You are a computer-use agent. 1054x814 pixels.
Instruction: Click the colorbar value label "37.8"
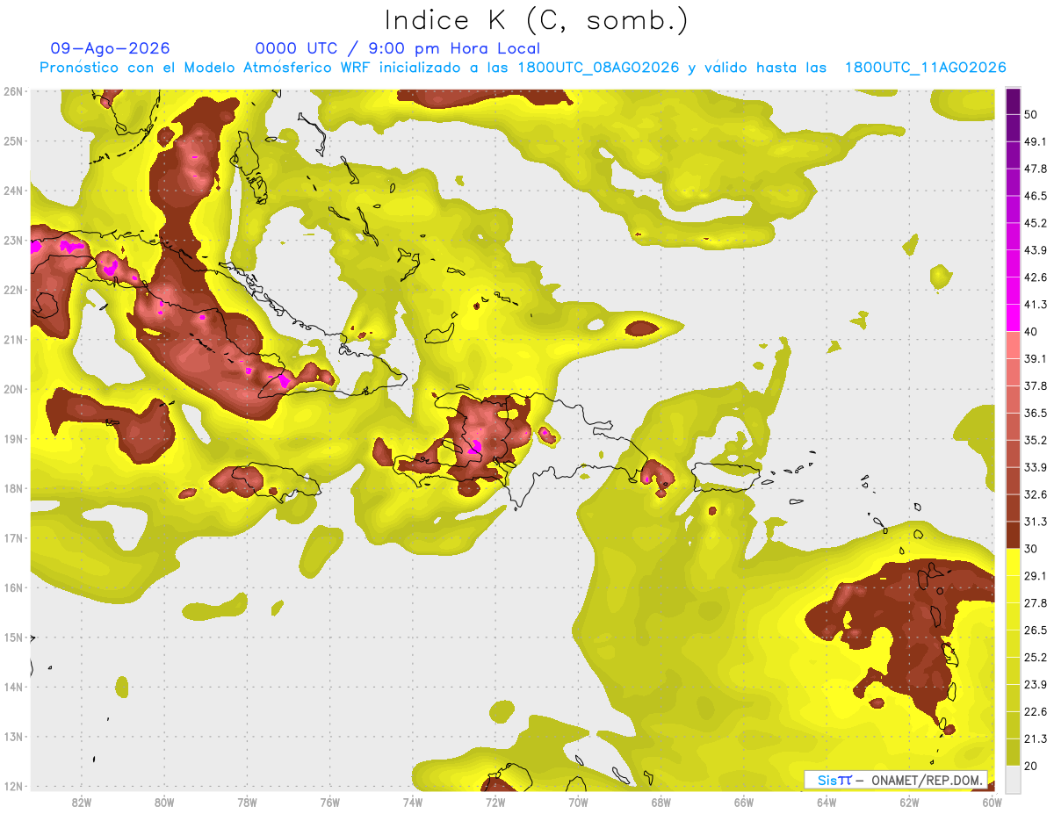(x=1036, y=385)
